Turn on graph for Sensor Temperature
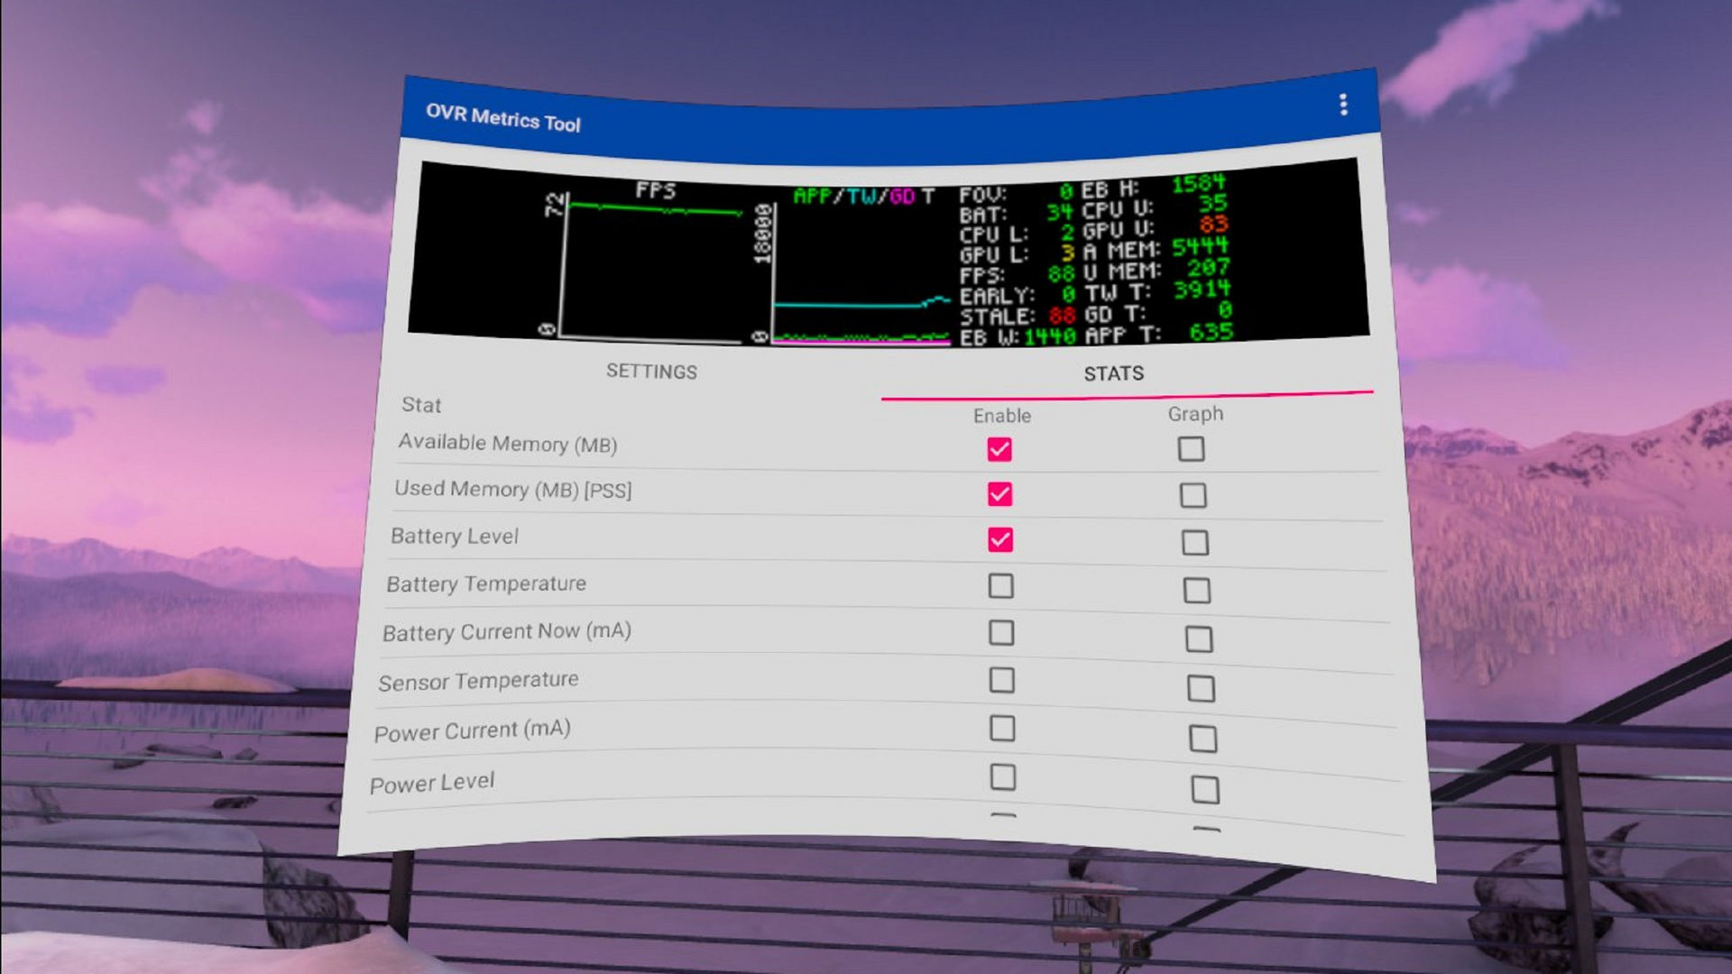The width and height of the screenshot is (1732, 974). [x=1200, y=689]
